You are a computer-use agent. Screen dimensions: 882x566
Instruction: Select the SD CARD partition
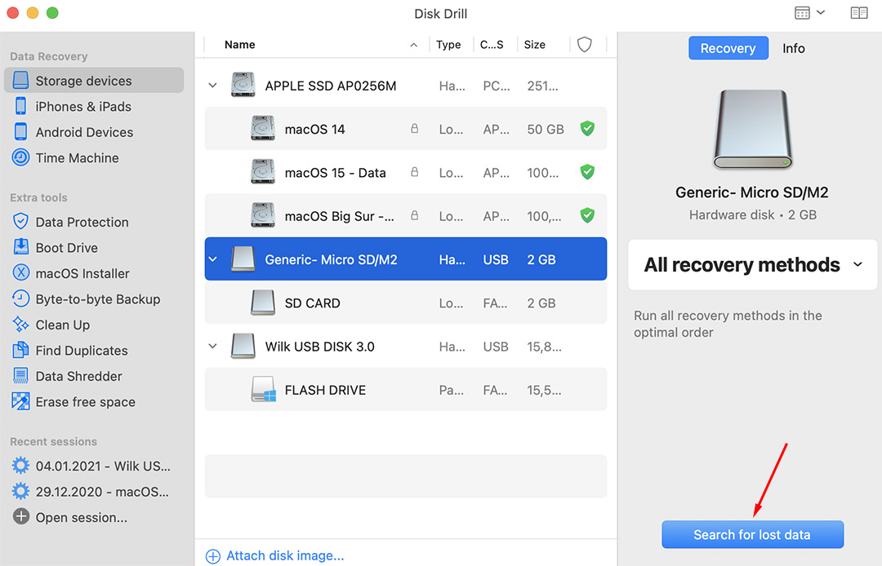[406, 303]
